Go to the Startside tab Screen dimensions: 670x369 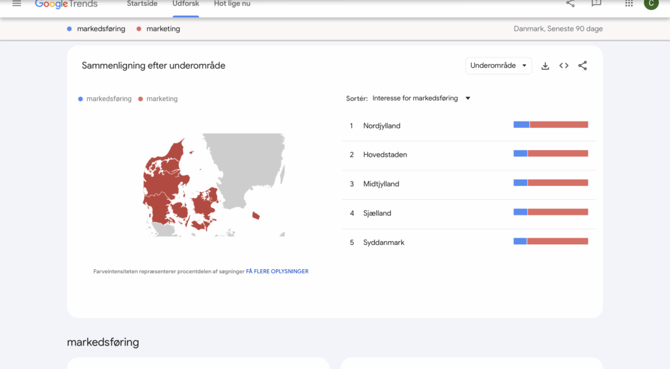pyautogui.click(x=142, y=4)
